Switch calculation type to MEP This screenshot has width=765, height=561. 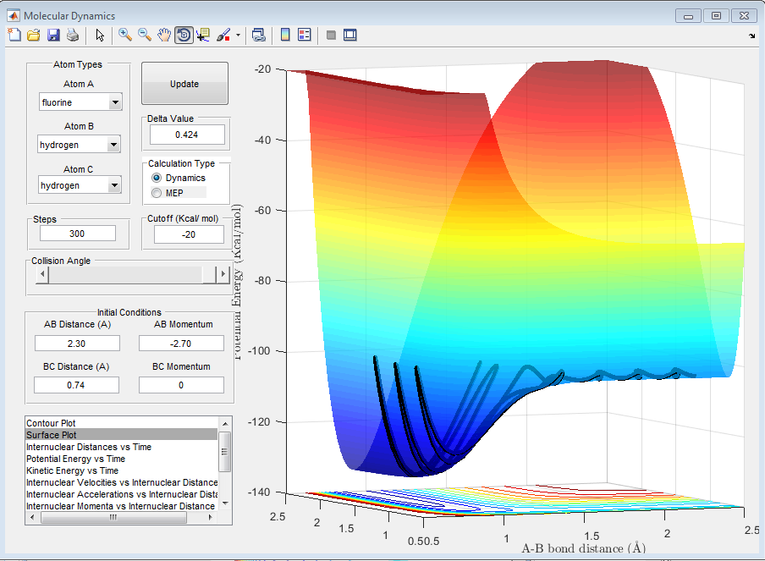pos(157,193)
